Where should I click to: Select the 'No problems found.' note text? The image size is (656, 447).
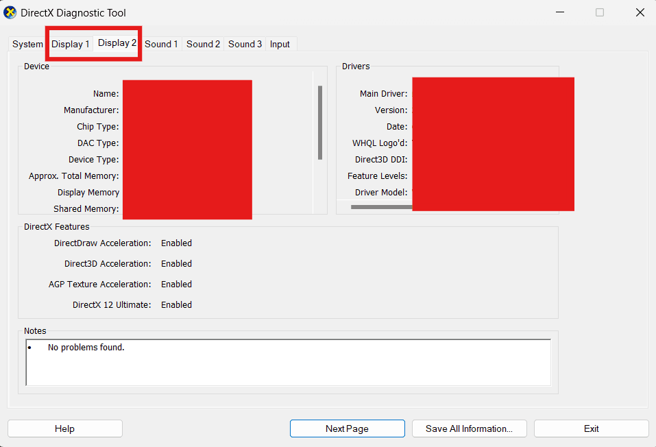click(x=86, y=348)
